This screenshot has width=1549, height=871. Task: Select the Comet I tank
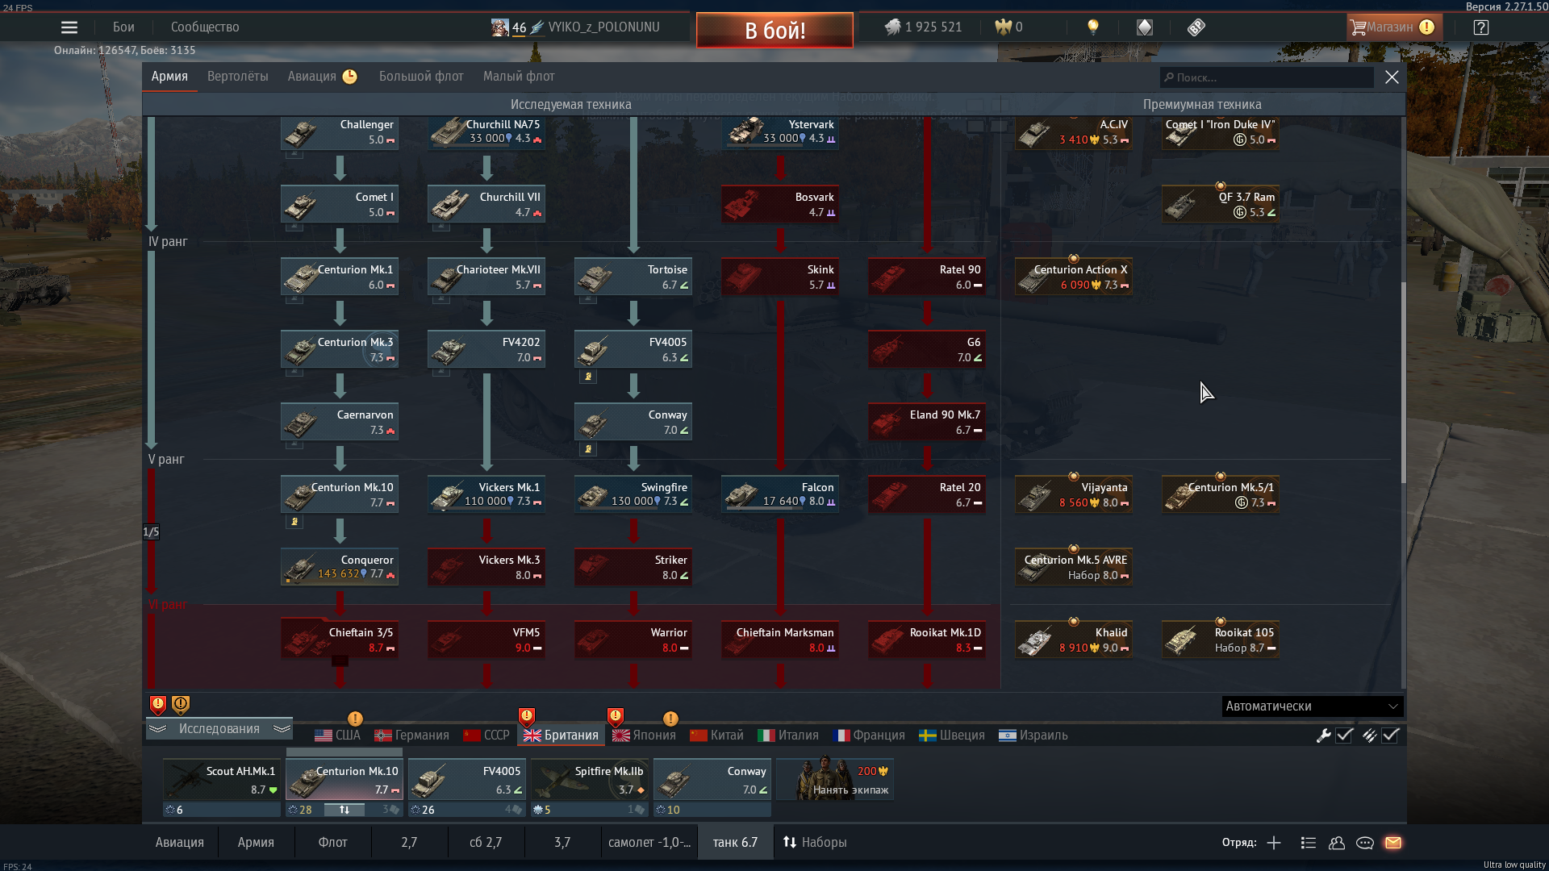pos(340,205)
